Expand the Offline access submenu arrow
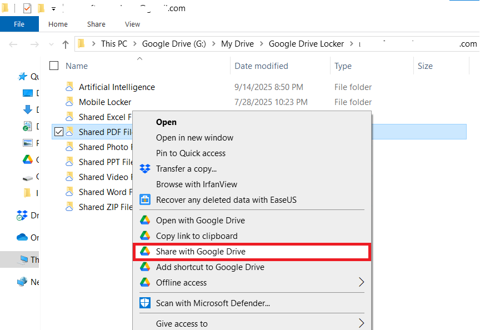The image size is (480, 330). 361,283
